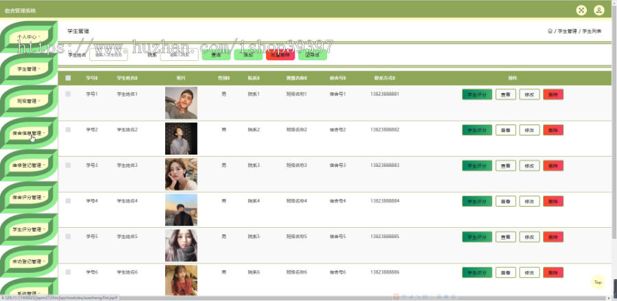Click the red 批量删除 button
Image resolution: width=617 pixels, height=301 pixels.
point(280,55)
